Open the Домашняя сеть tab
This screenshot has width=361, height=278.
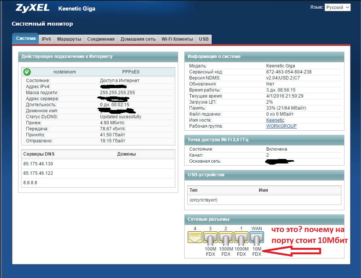138,39
